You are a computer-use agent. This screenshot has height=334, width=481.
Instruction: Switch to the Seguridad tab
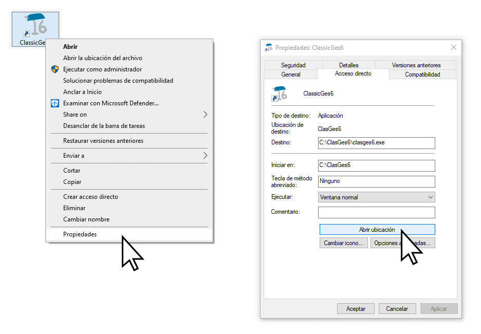[x=293, y=65]
